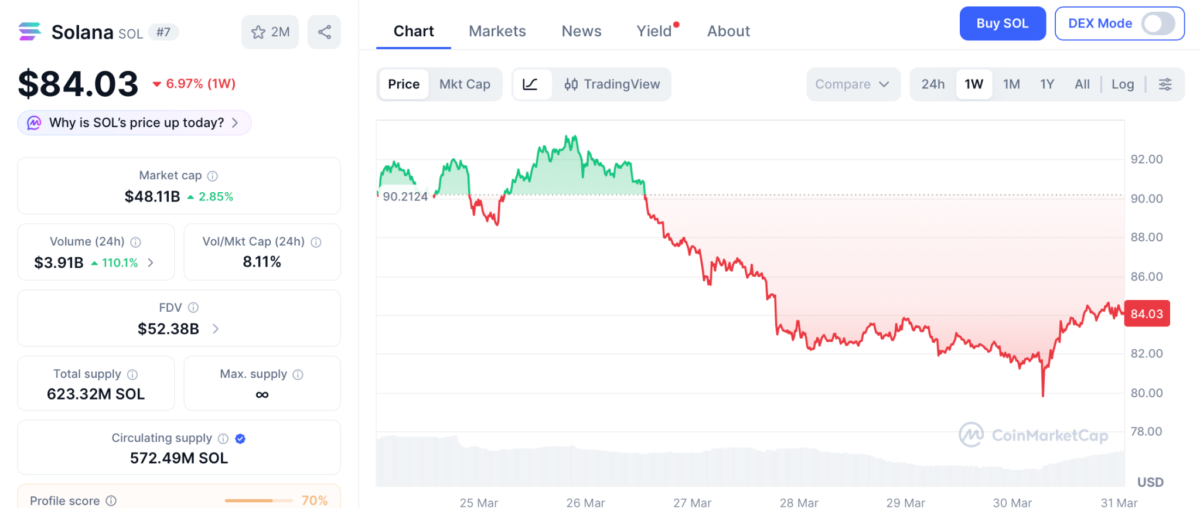Click the FDV info icon
The height and width of the screenshot is (508, 1200).
(x=193, y=308)
